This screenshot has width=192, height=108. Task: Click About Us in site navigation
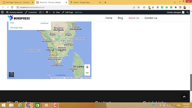134,18
